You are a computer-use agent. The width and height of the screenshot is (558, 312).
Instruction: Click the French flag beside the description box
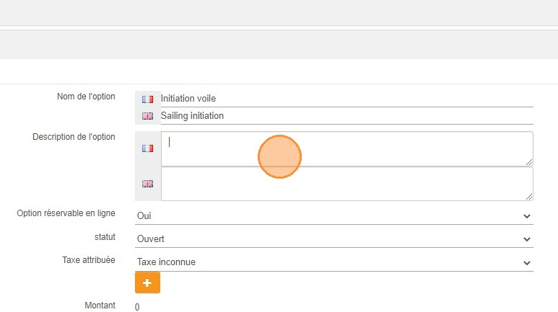pos(147,148)
